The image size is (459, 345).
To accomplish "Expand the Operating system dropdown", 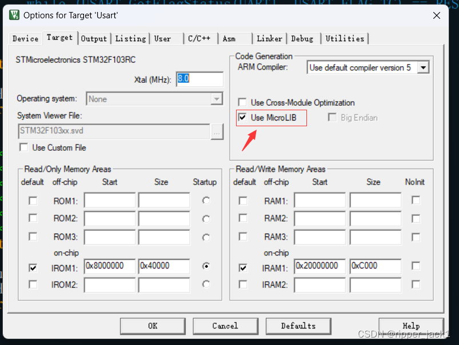I will coord(217,98).
